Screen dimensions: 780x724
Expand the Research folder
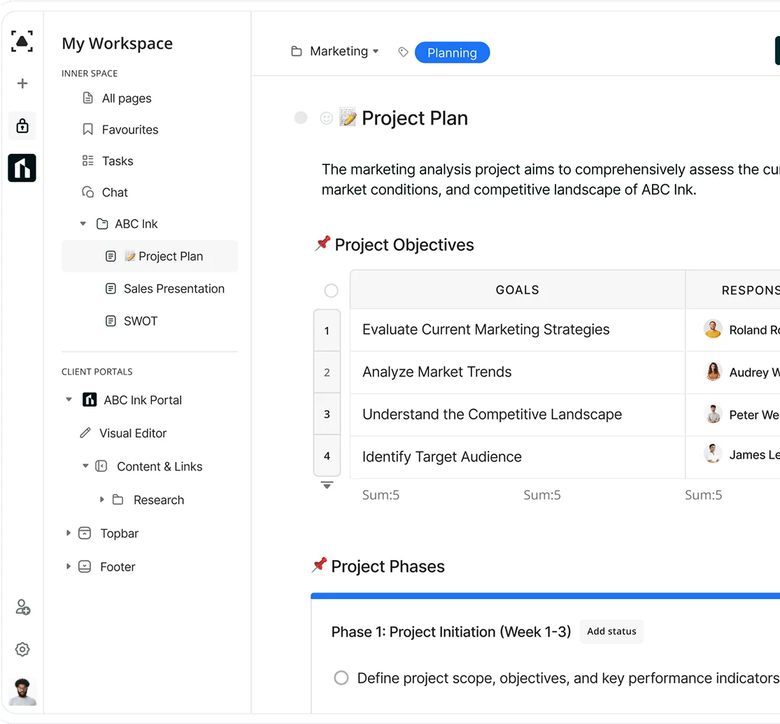pyautogui.click(x=102, y=500)
